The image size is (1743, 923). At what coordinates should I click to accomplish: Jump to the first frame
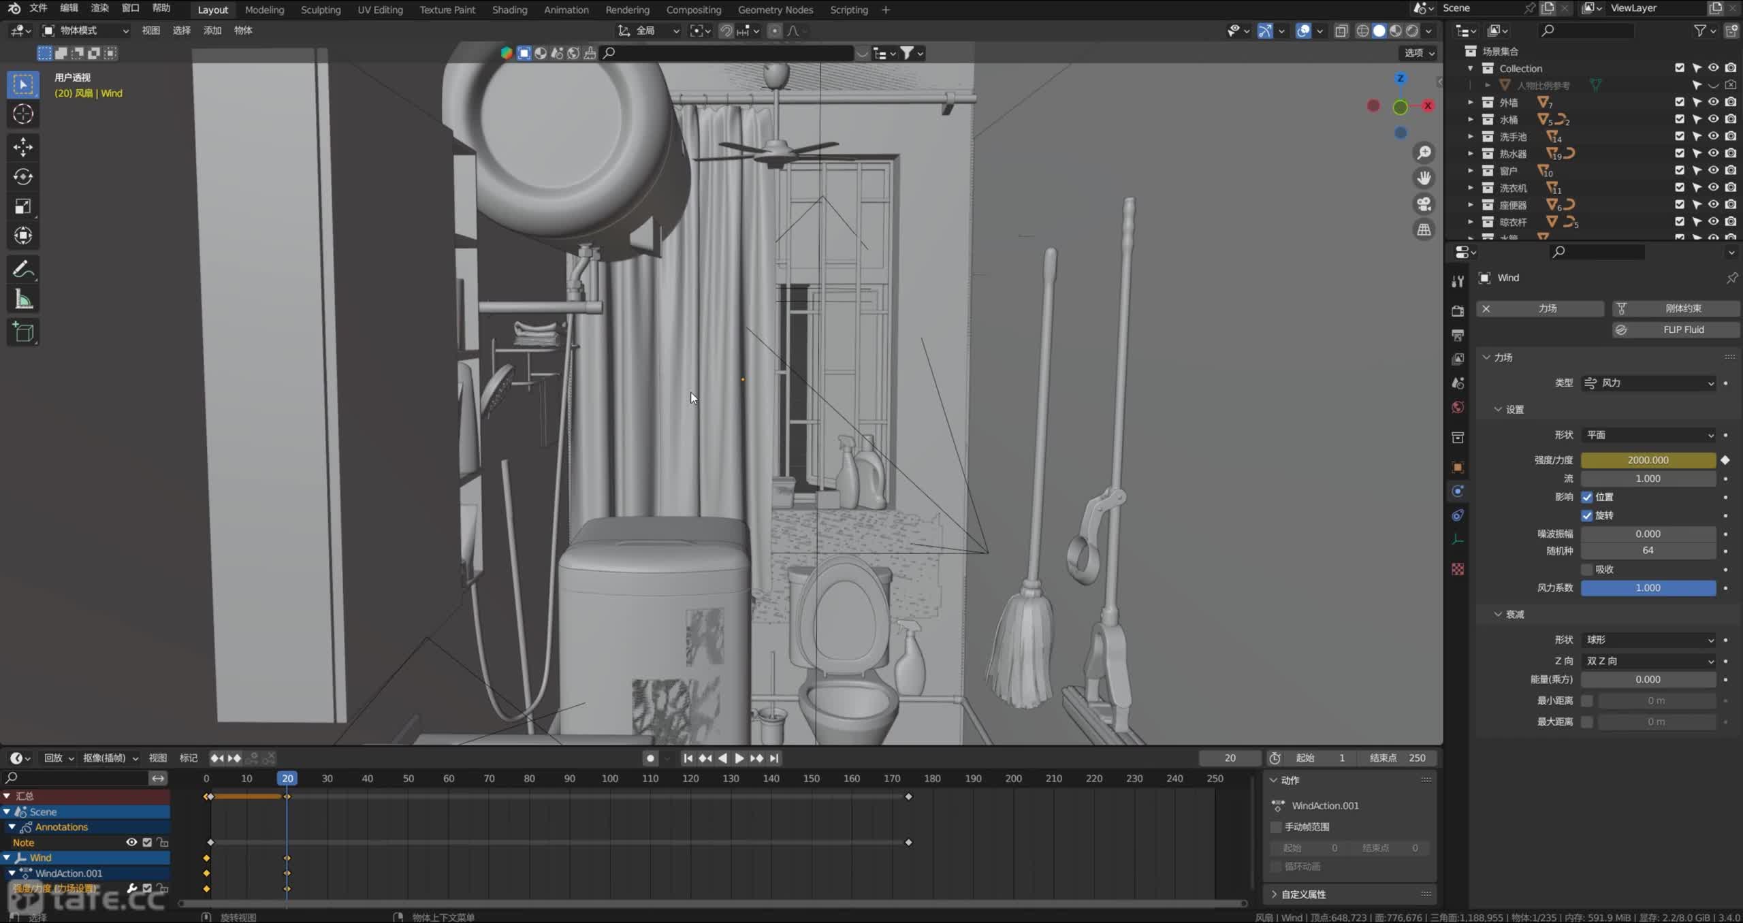coord(688,758)
